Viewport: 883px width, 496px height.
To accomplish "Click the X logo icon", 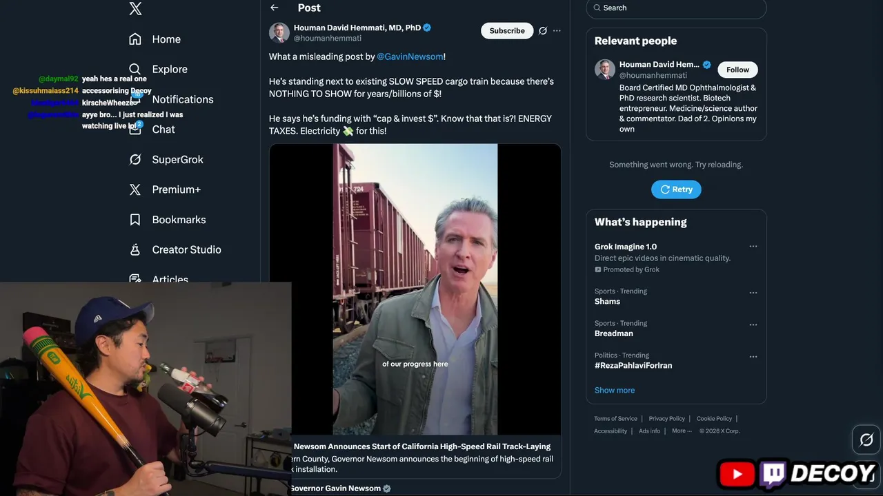I will point(135,8).
